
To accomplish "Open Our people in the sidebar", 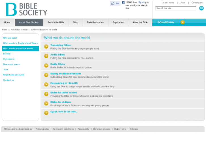I will point(9,59).
